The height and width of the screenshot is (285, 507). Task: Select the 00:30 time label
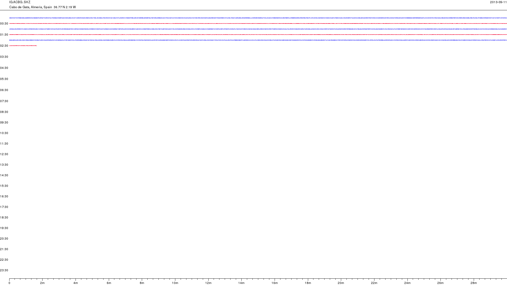[4, 24]
